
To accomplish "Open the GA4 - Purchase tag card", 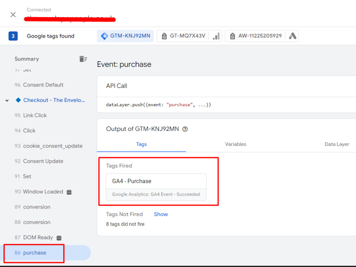I will [156, 187].
